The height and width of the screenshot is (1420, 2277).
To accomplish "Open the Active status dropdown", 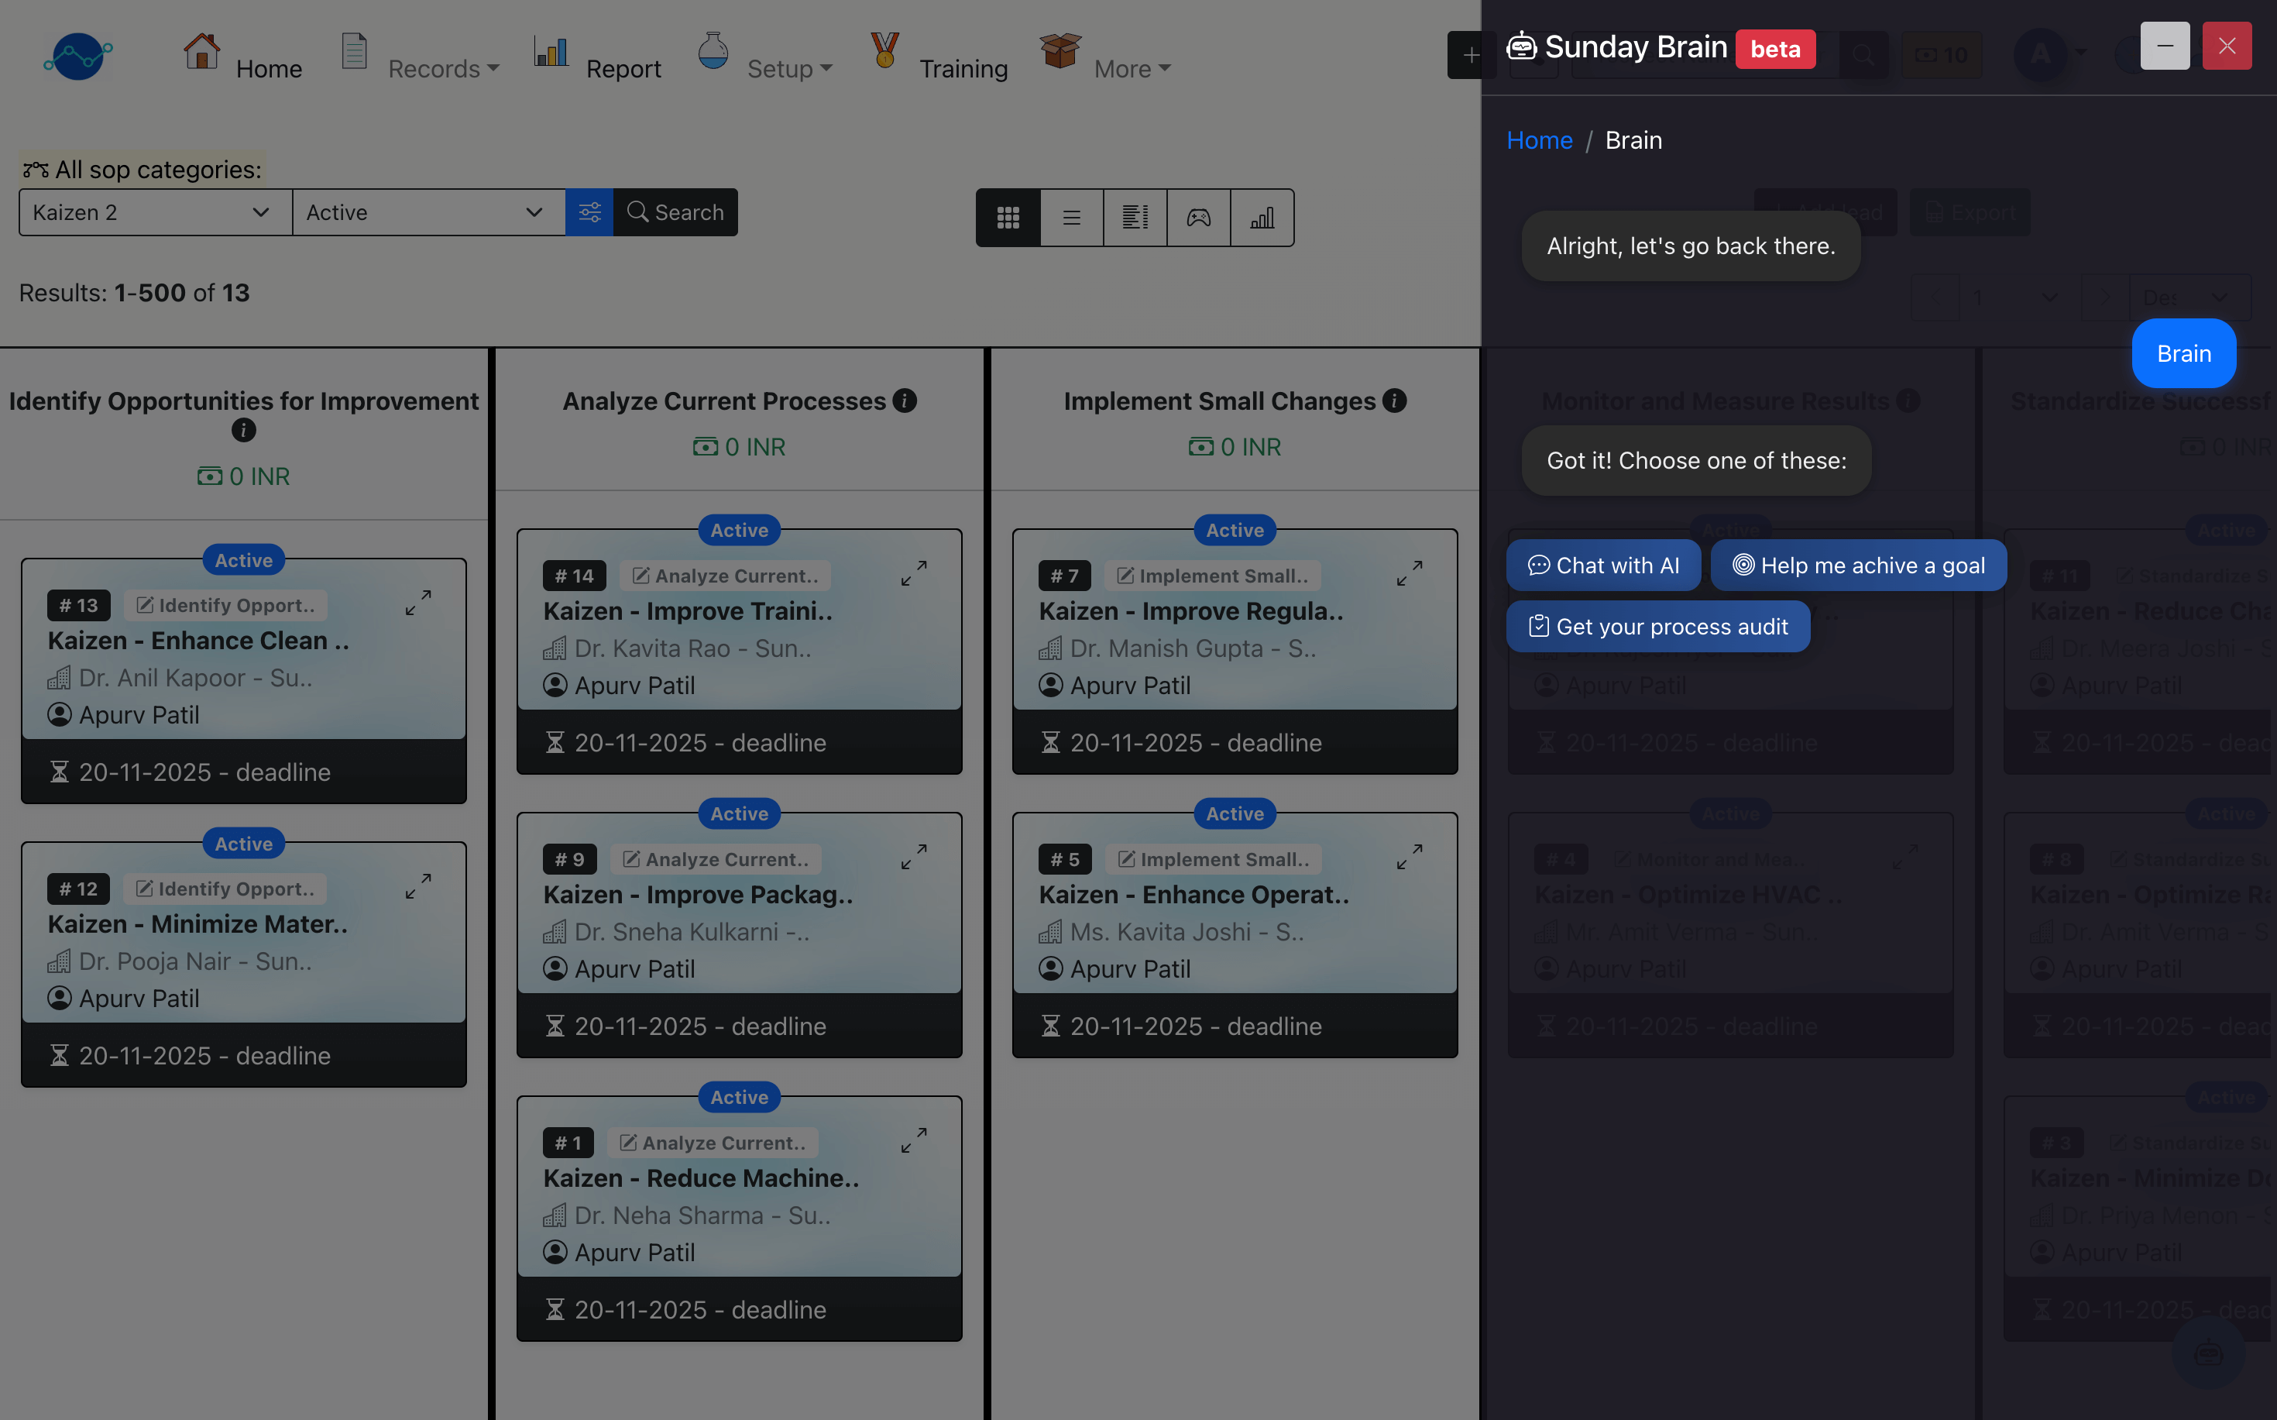I will (x=428, y=212).
